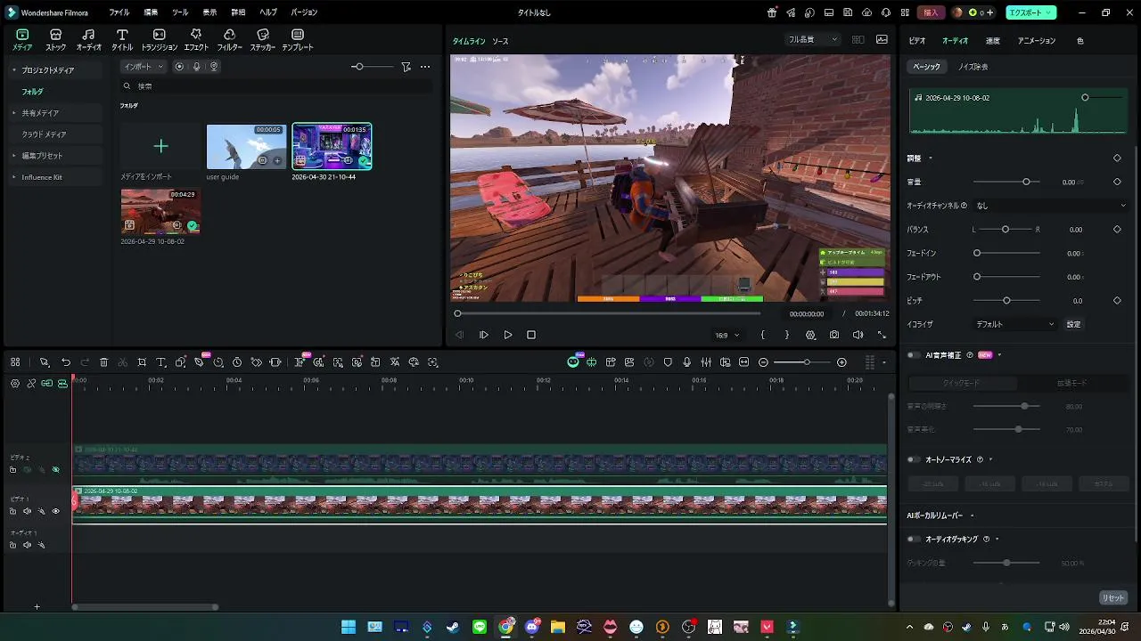Open the ツール menu
The height and width of the screenshot is (641, 1141).
180,12
